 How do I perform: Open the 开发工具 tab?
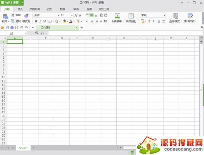104,9
